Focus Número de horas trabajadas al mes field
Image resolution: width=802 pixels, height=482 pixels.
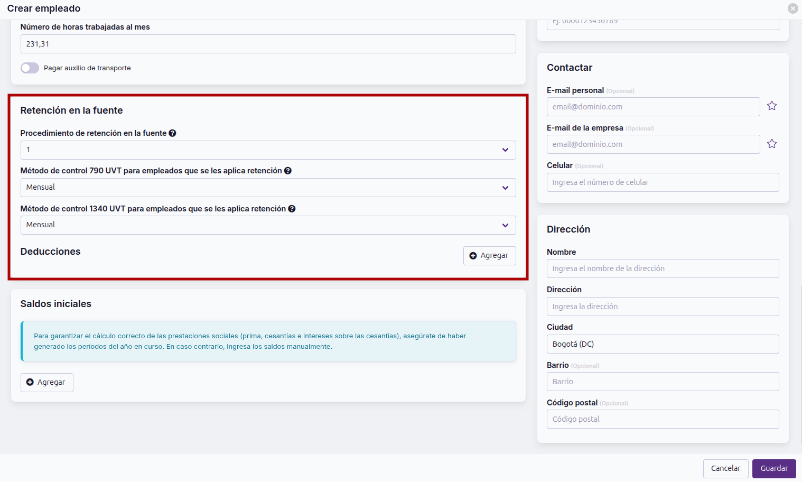[268, 44]
